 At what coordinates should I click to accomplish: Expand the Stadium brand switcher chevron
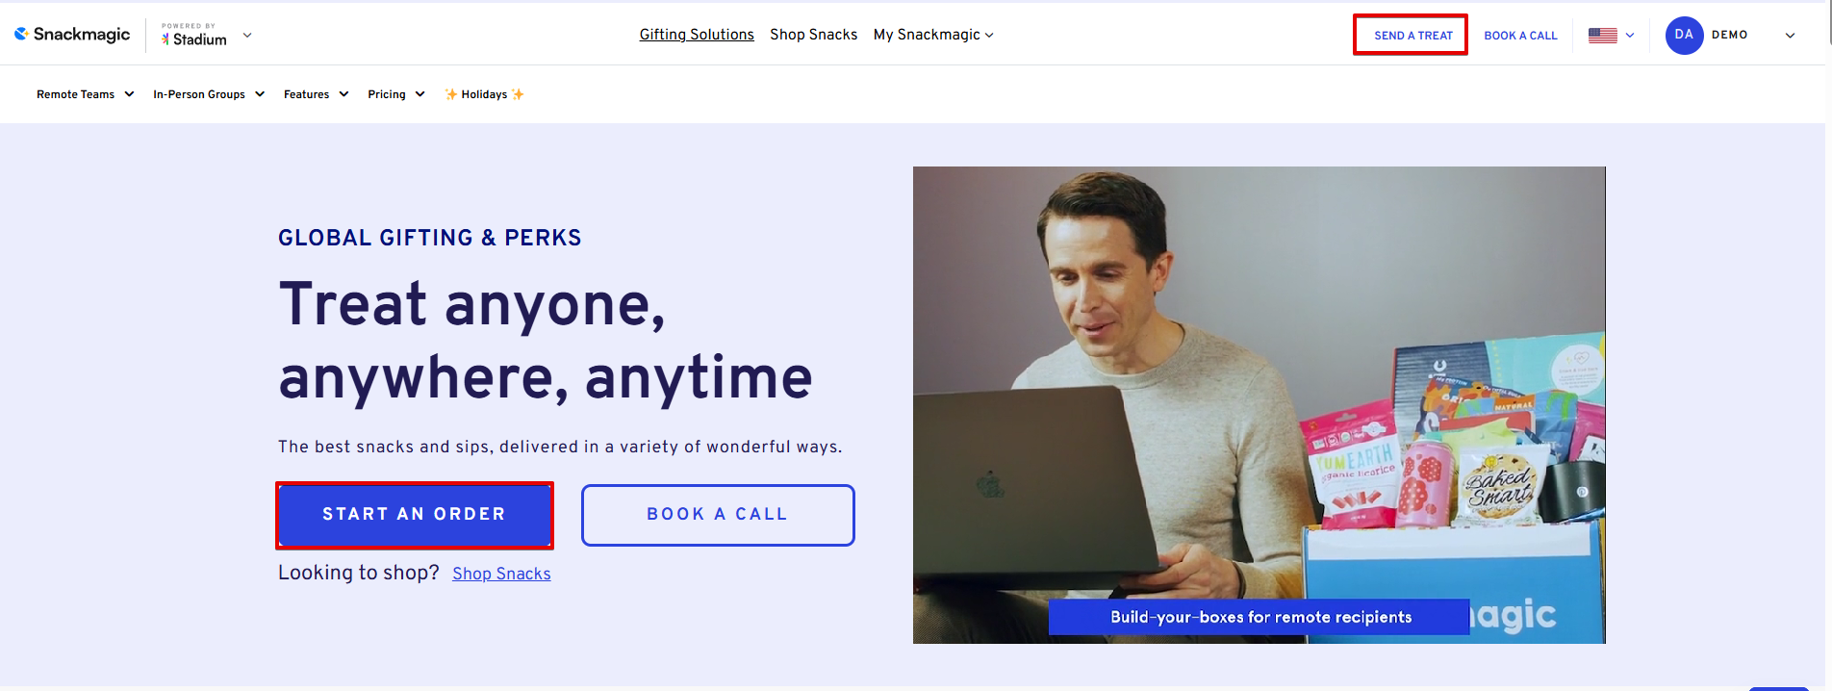247,35
